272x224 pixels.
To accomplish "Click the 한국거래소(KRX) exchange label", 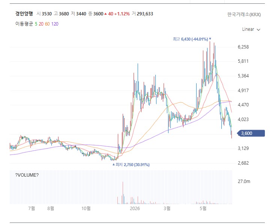I will [244, 14].
